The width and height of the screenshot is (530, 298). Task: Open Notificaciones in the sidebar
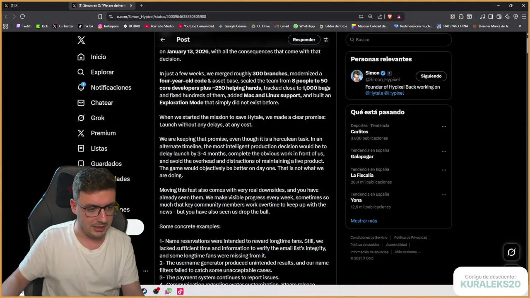(104, 87)
